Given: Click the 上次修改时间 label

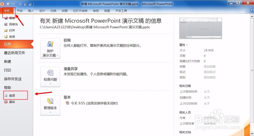Looking at the screenshot, I should coord(188,92).
